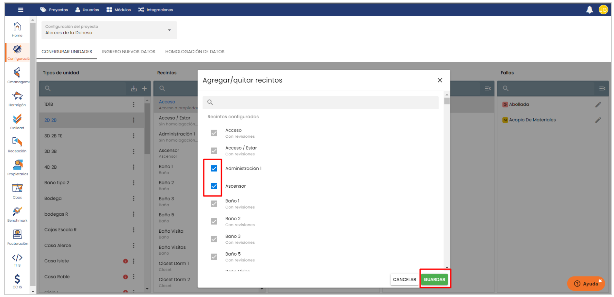Click the add unit type plus icon

tap(144, 88)
